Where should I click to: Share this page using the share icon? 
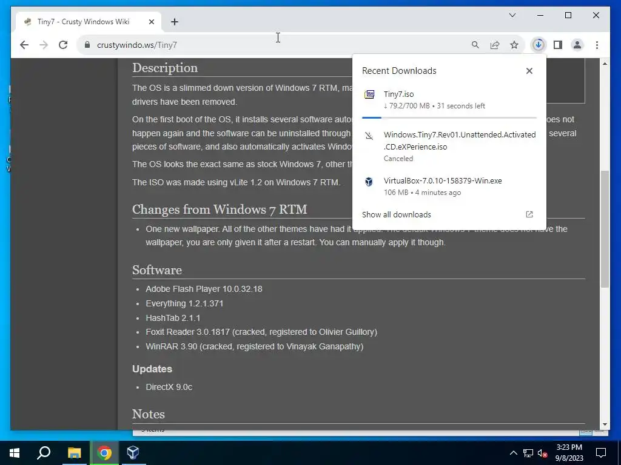(495, 45)
